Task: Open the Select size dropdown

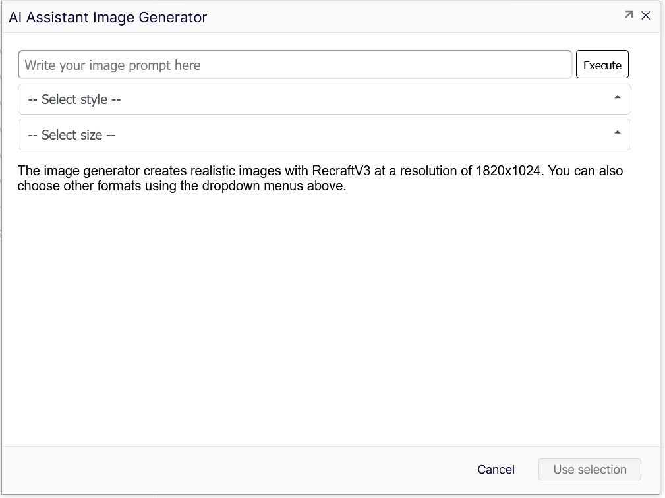Action: coord(324,135)
